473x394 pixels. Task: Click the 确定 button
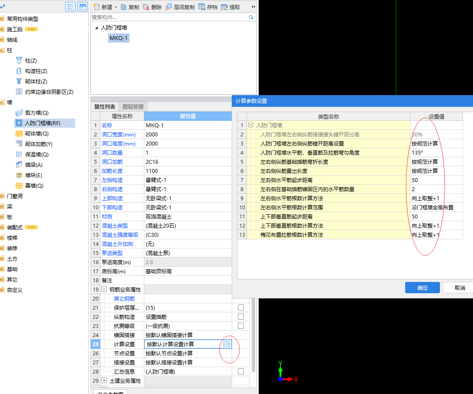pos(422,288)
